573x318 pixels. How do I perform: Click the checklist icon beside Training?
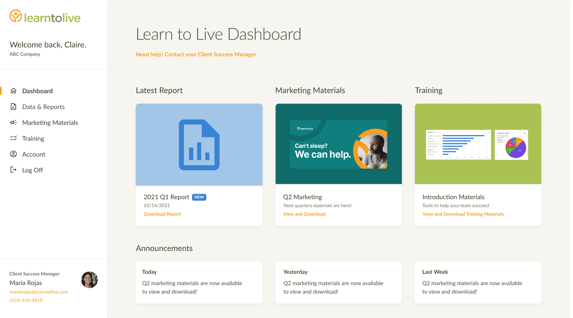click(13, 138)
